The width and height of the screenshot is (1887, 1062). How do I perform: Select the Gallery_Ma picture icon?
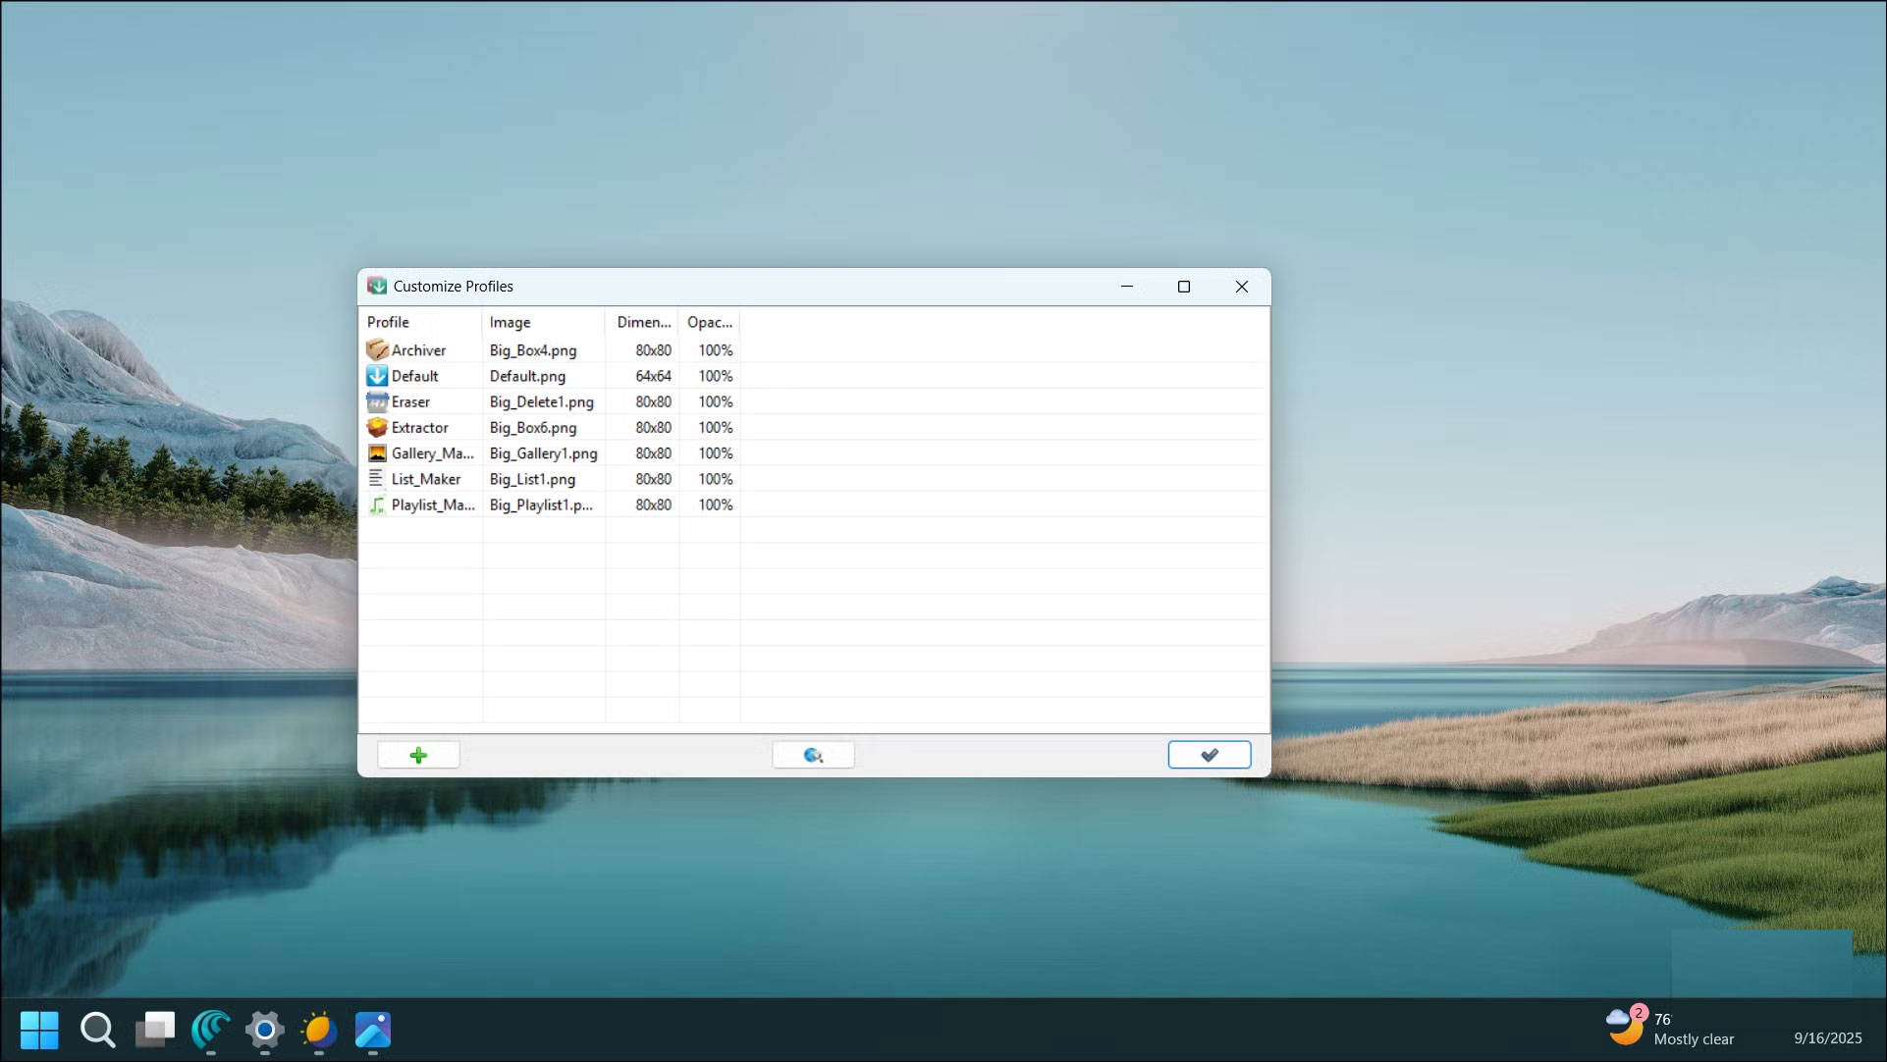(x=378, y=452)
